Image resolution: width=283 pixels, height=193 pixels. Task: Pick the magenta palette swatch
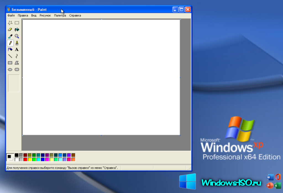point(47,159)
